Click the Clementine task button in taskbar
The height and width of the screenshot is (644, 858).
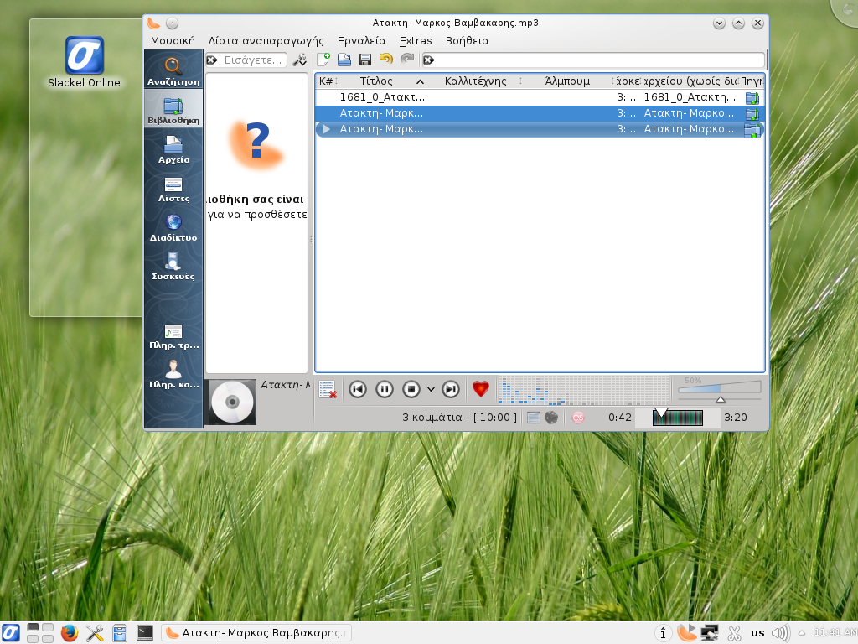click(256, 633)
